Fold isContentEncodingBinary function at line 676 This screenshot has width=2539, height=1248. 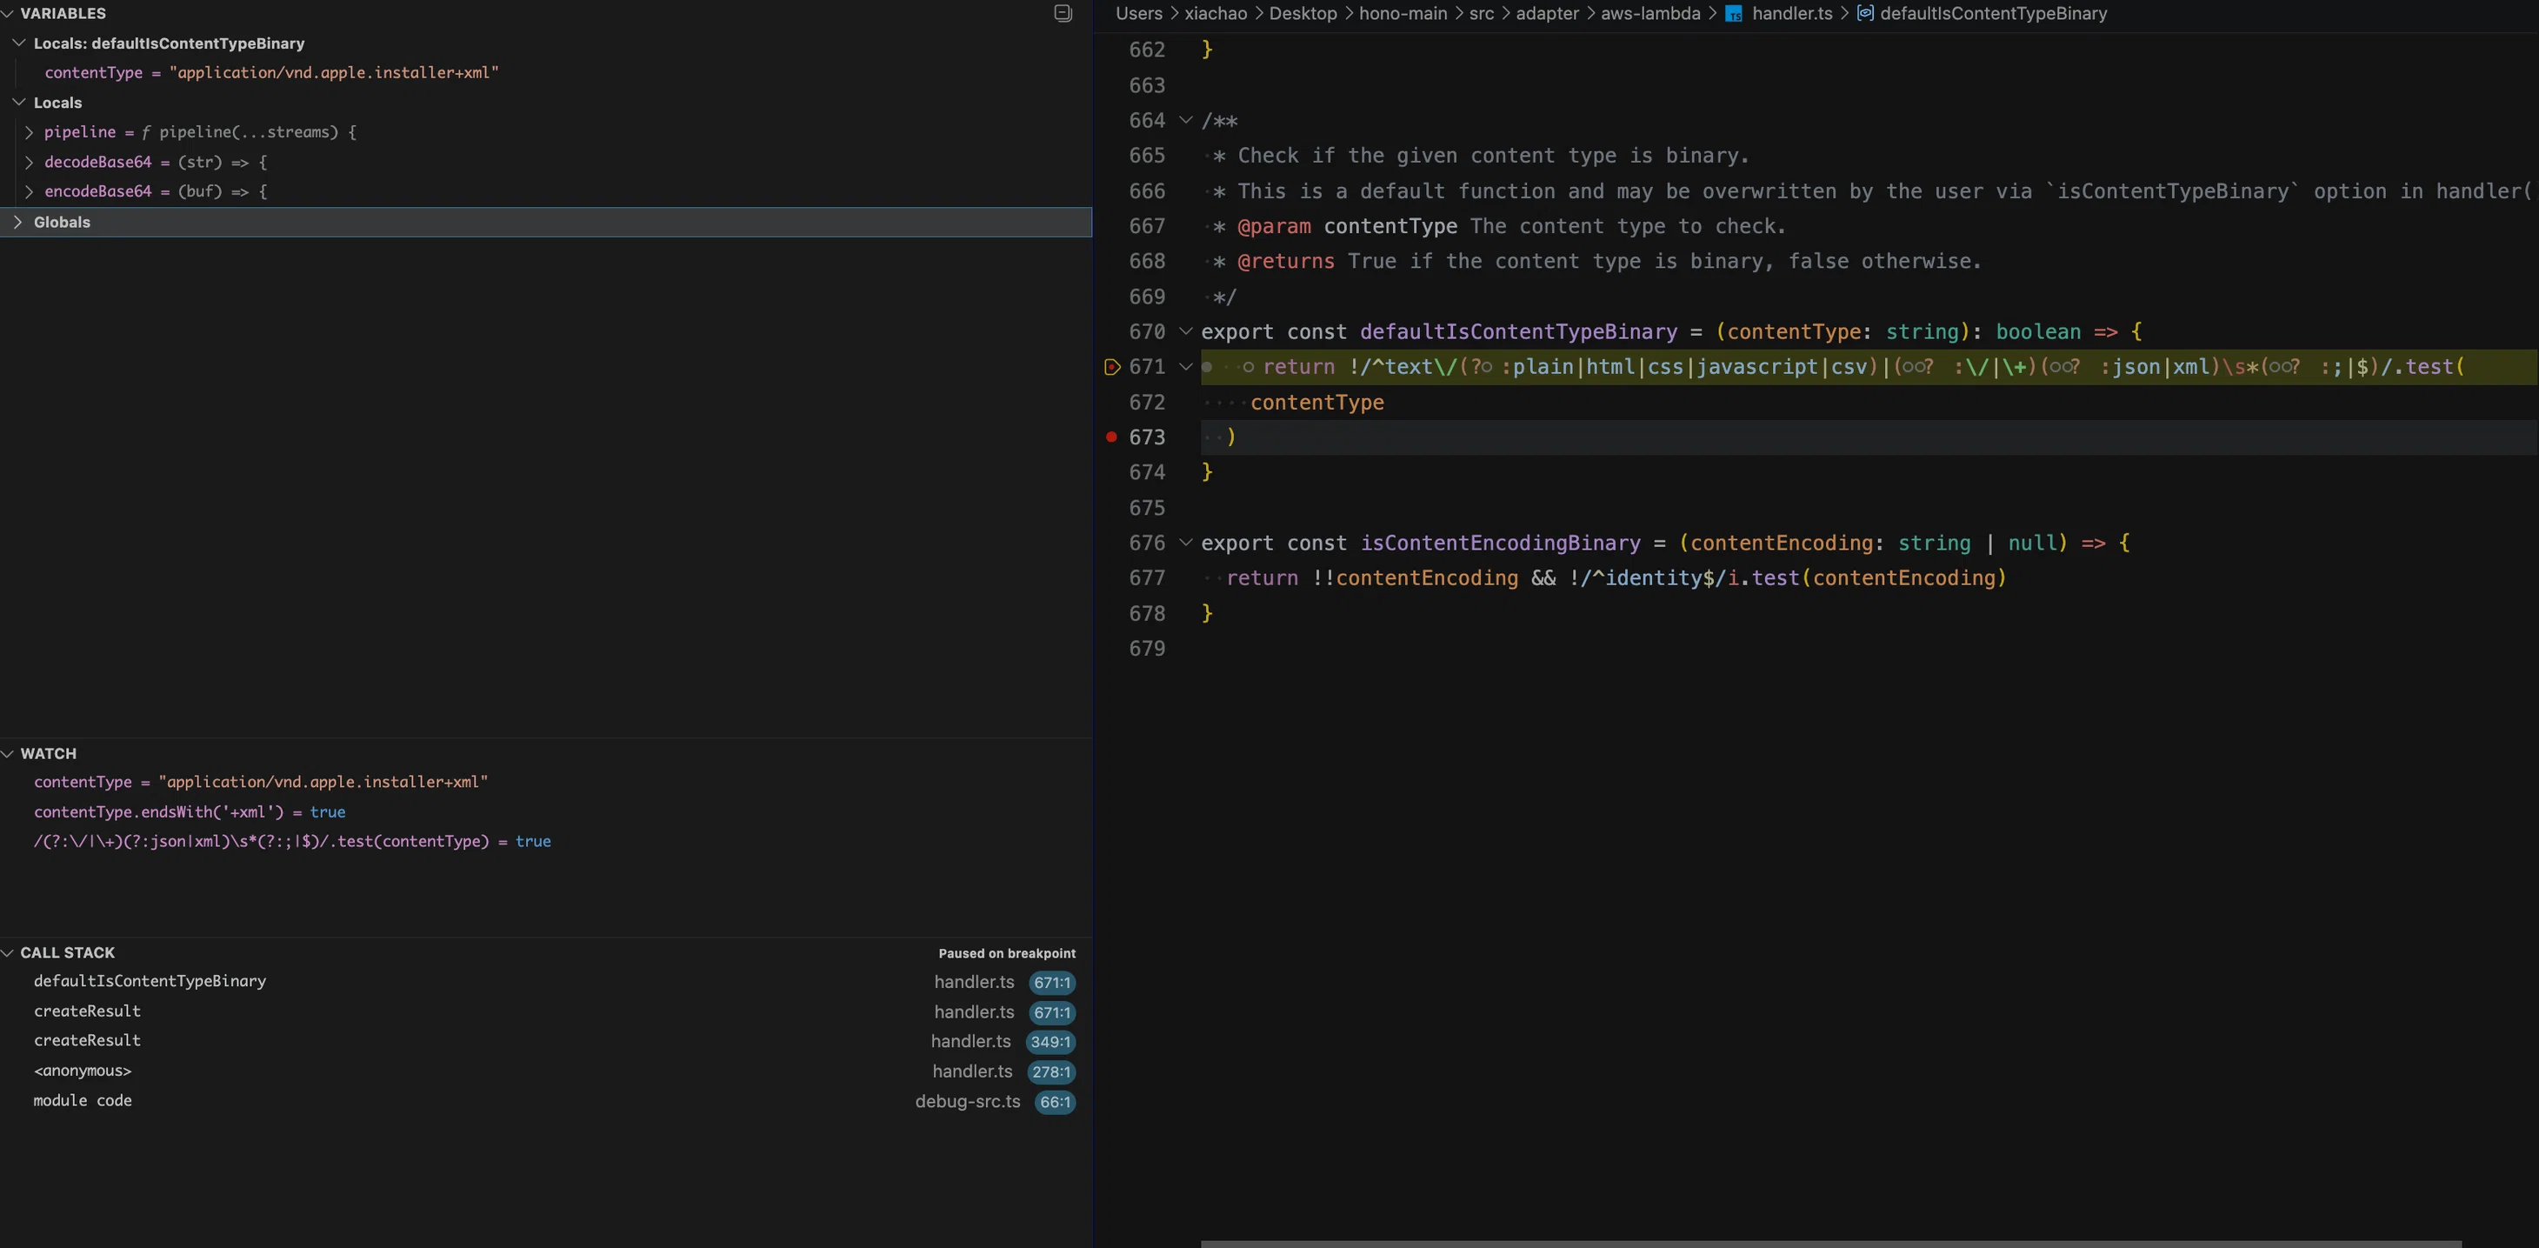[1186, 542]
